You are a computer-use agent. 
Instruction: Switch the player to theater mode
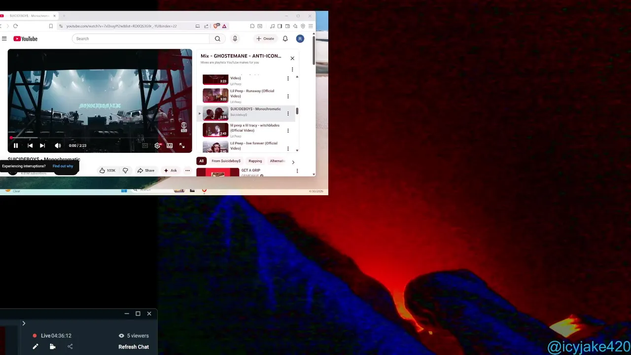click(x=170, y=145)
